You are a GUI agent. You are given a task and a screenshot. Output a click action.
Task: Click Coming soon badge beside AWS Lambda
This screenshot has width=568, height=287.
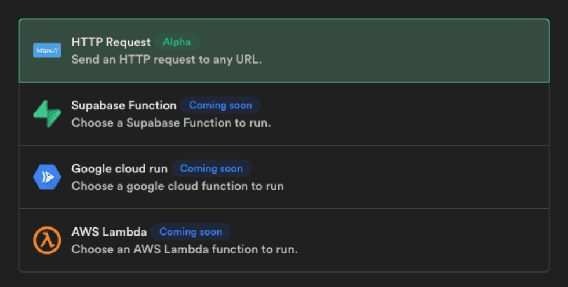coord(191,232)
